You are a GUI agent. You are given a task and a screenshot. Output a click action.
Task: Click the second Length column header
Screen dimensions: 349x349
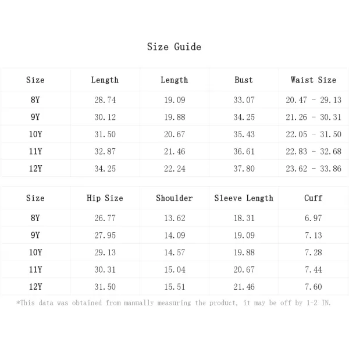(x=174, y=80)
